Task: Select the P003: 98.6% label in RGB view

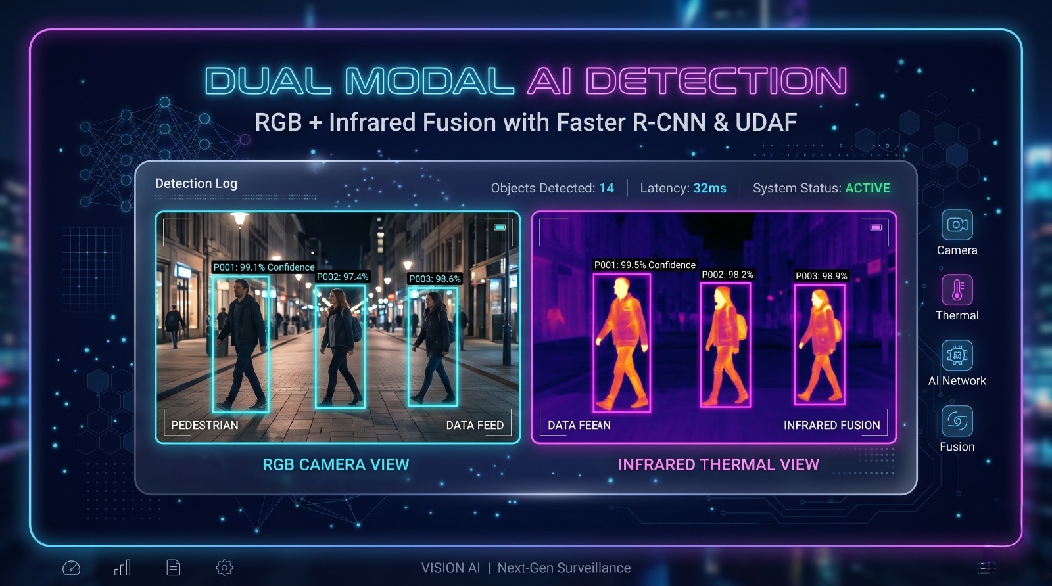Action: click(435, 279)
